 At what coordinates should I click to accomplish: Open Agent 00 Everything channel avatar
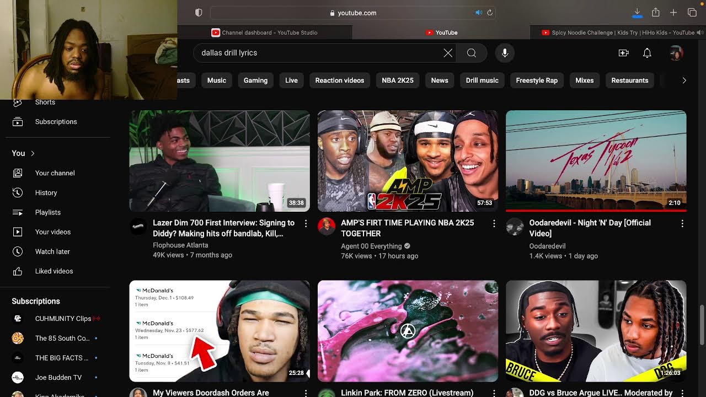pyautogui.click(x=327, y=227)
